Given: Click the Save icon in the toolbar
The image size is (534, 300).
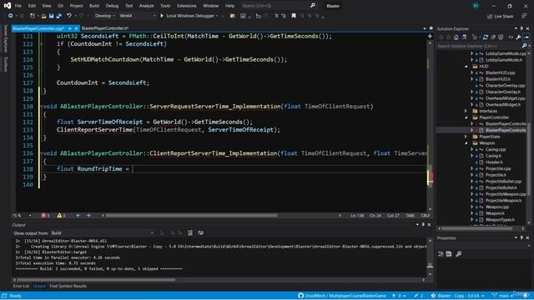Looking at the screenshot, I should pyautogui.click(x=51, y=16).
